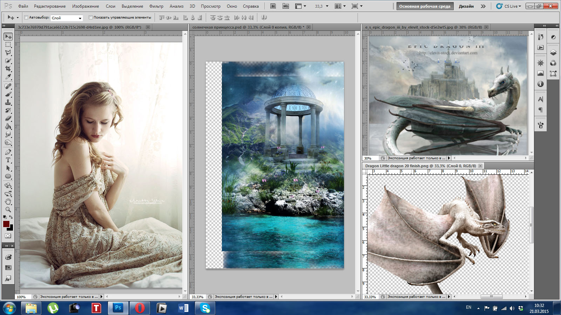Image resolution: width=561 pixels, height=315 pixels.
Task: Open the Фильтр menu
Action: [x=156, y=6]
